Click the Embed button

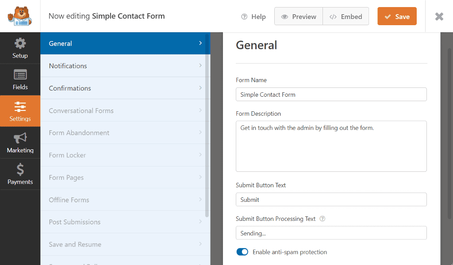pos(346,16)
